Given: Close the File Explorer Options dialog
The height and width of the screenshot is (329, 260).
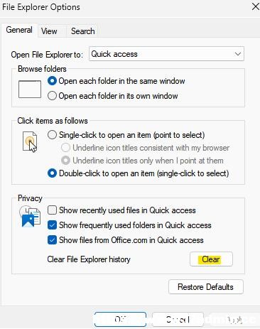Looking at the screenshot, I should point(256,6).
